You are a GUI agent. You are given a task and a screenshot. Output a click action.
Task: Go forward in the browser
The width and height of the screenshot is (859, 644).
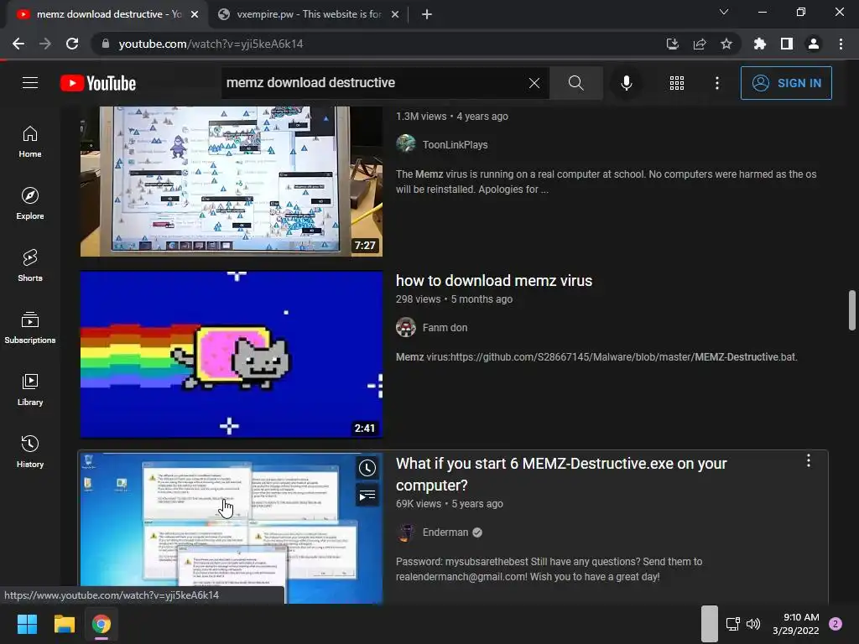click(x=45, y=44)
